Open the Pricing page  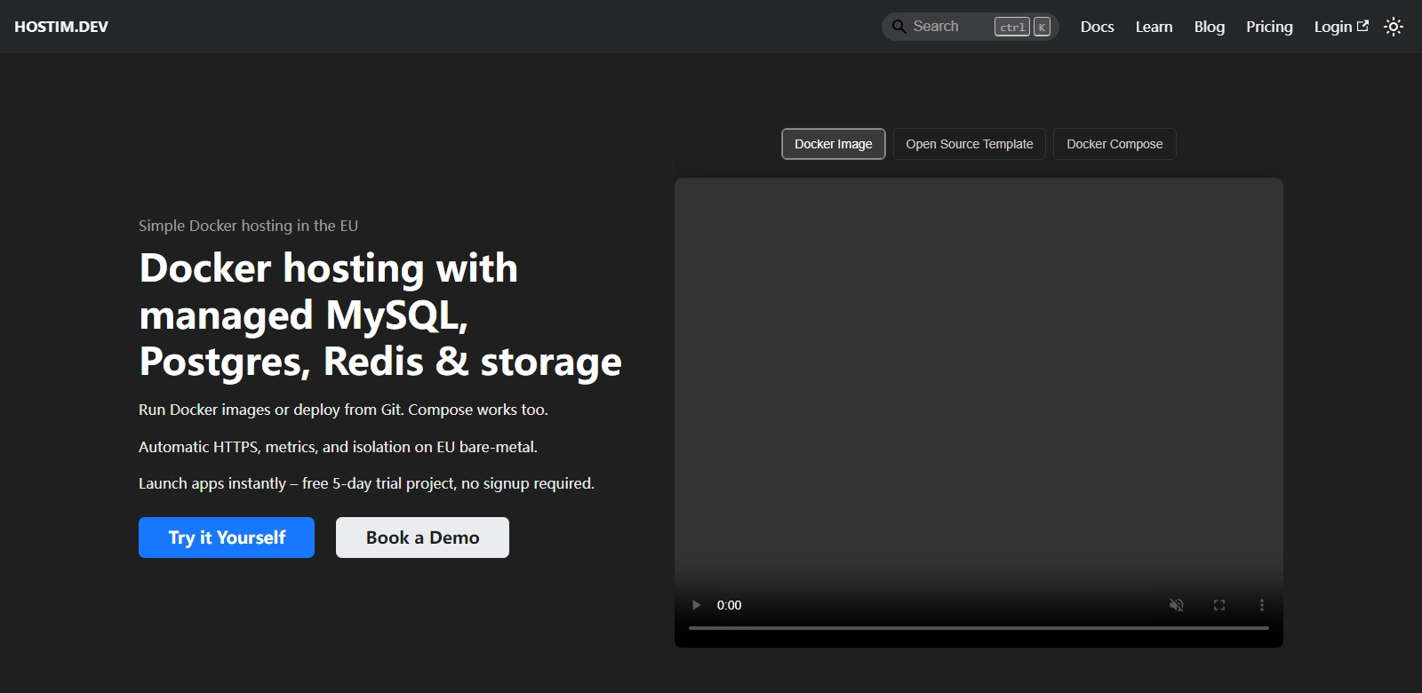click(1268, 27)
